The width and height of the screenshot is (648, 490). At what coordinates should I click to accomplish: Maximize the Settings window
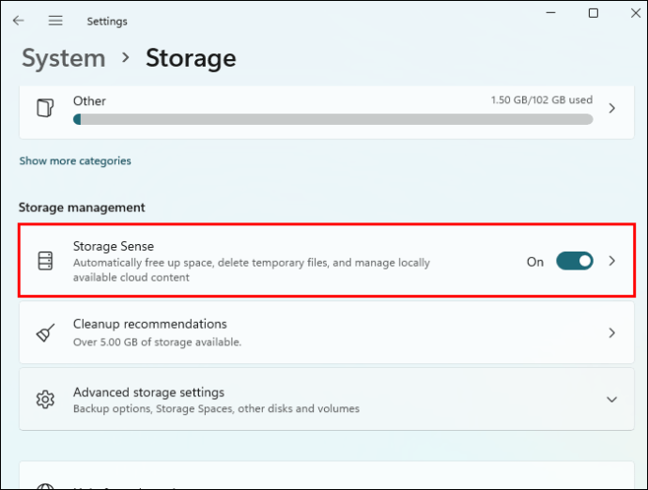594,13
